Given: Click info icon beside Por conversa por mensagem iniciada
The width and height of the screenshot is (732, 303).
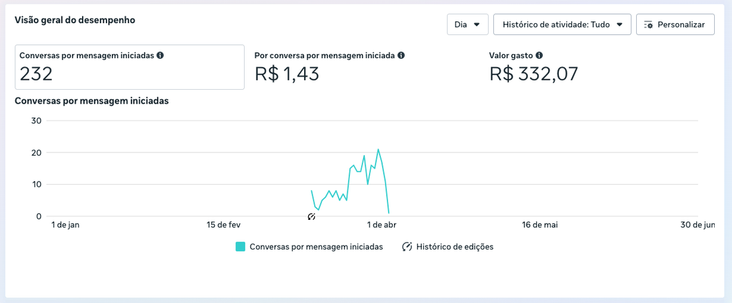Looking at the screenshot, I should 401,55.
